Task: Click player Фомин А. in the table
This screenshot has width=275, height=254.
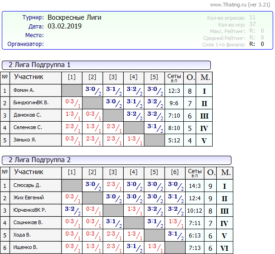Action: tap(24, 90)
